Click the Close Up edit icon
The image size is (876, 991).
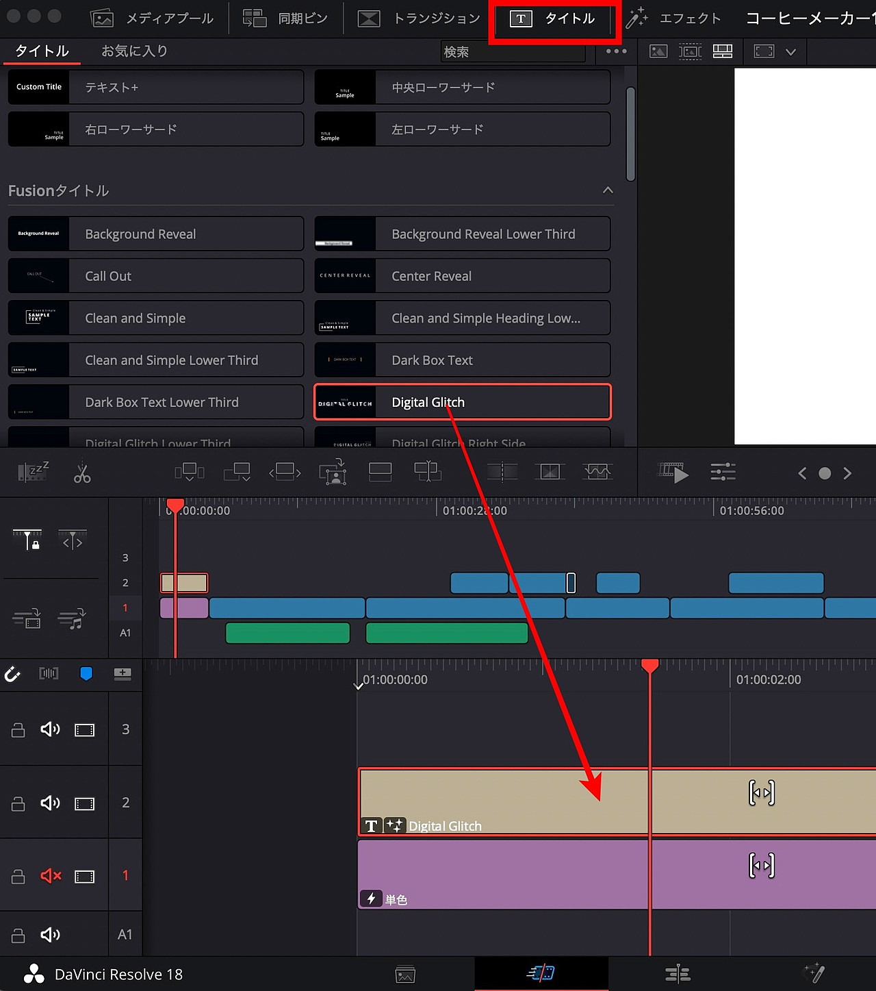(x=333, y=472)
